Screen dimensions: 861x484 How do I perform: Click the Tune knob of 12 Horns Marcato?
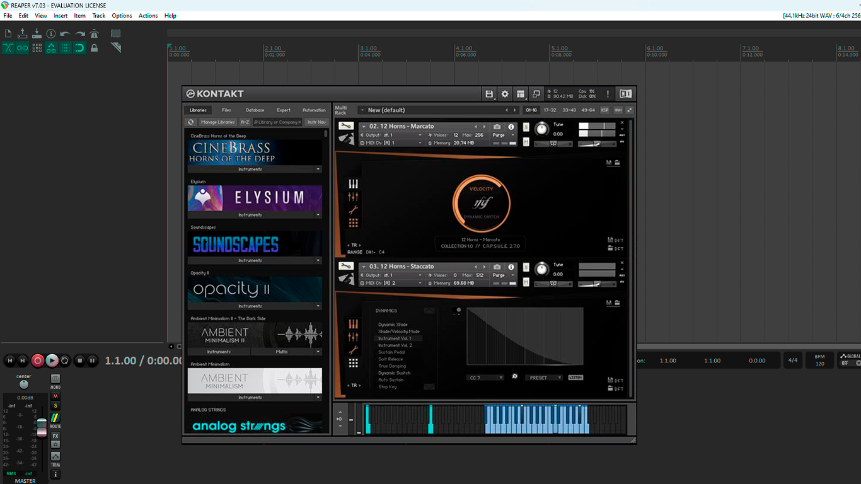(x=541, y=129)
